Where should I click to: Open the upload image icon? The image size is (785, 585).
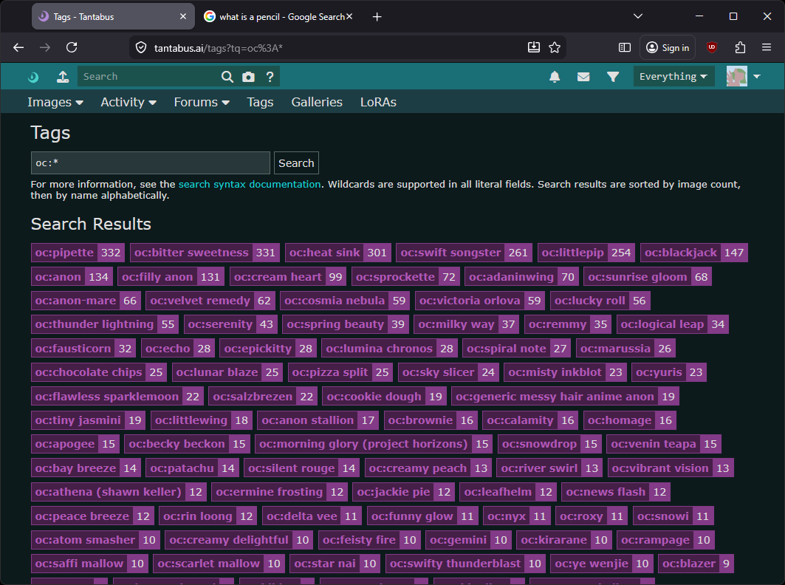point(63,77)
